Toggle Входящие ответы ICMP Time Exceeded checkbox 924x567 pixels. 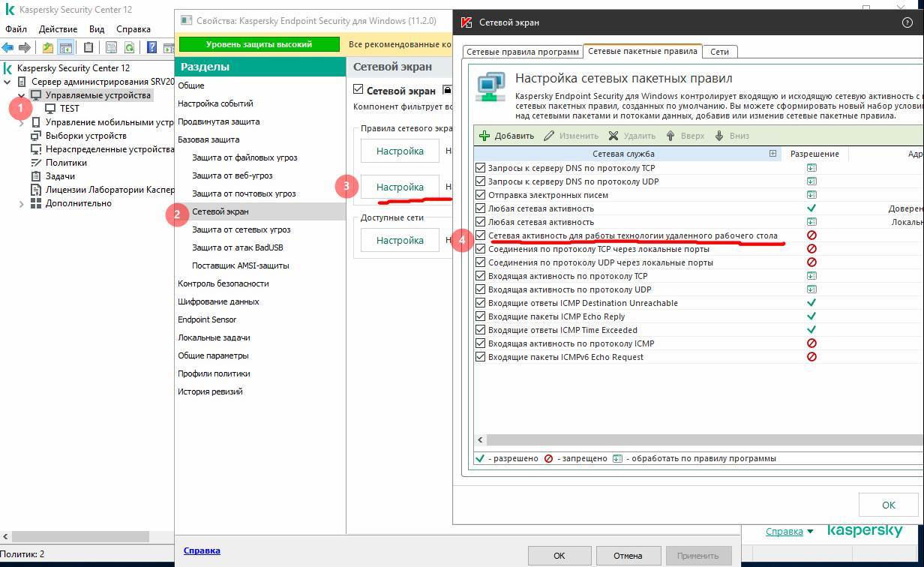tap(481, 330)
